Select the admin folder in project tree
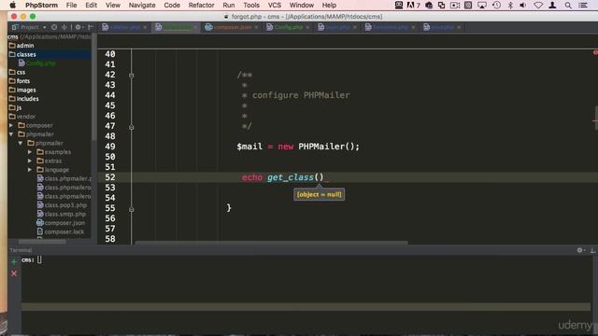Viewport: 598px width, 336px height. pyautogui.click(x=25, y=46)
